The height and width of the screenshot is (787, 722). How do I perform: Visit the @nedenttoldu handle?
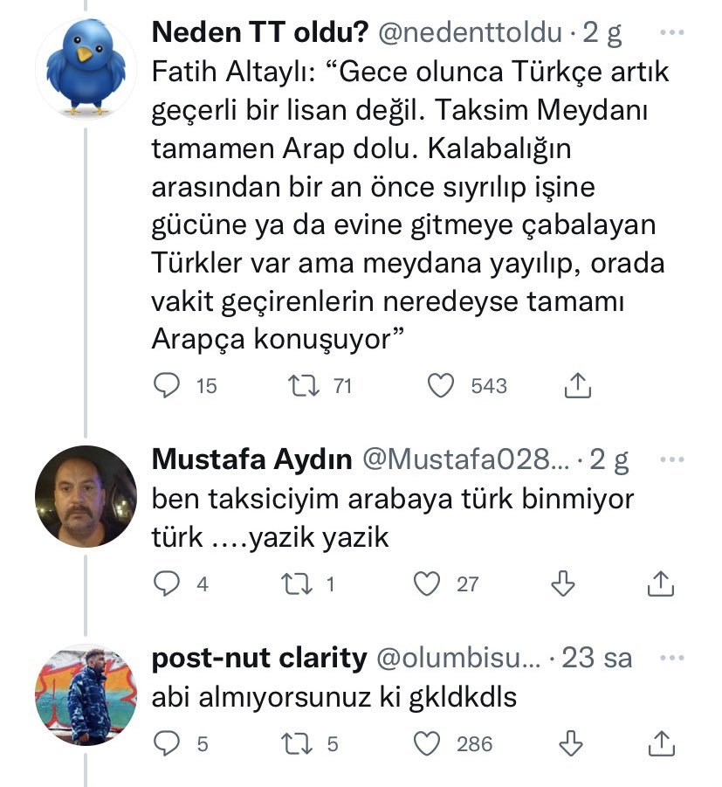(468, 33)
